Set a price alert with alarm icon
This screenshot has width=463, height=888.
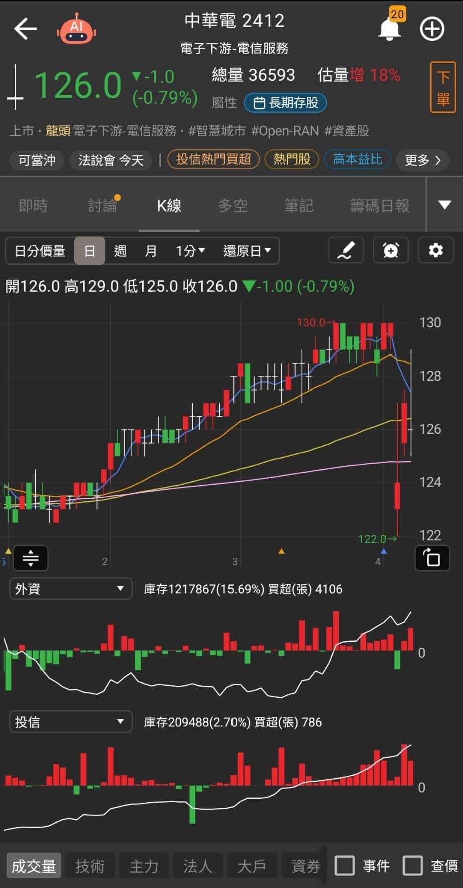[x=390, y=250]
